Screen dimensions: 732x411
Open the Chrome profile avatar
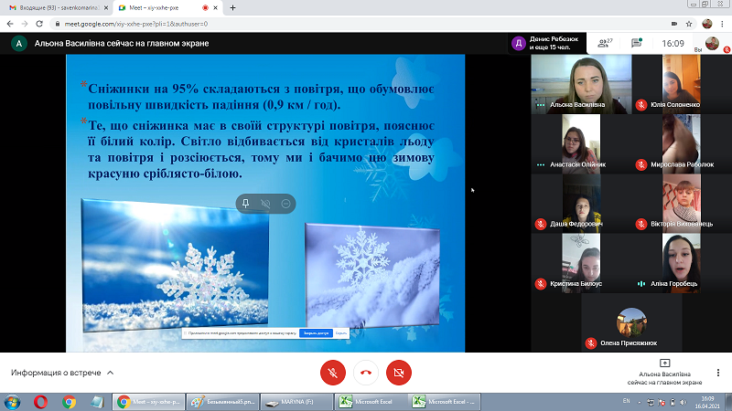point(707,24)
